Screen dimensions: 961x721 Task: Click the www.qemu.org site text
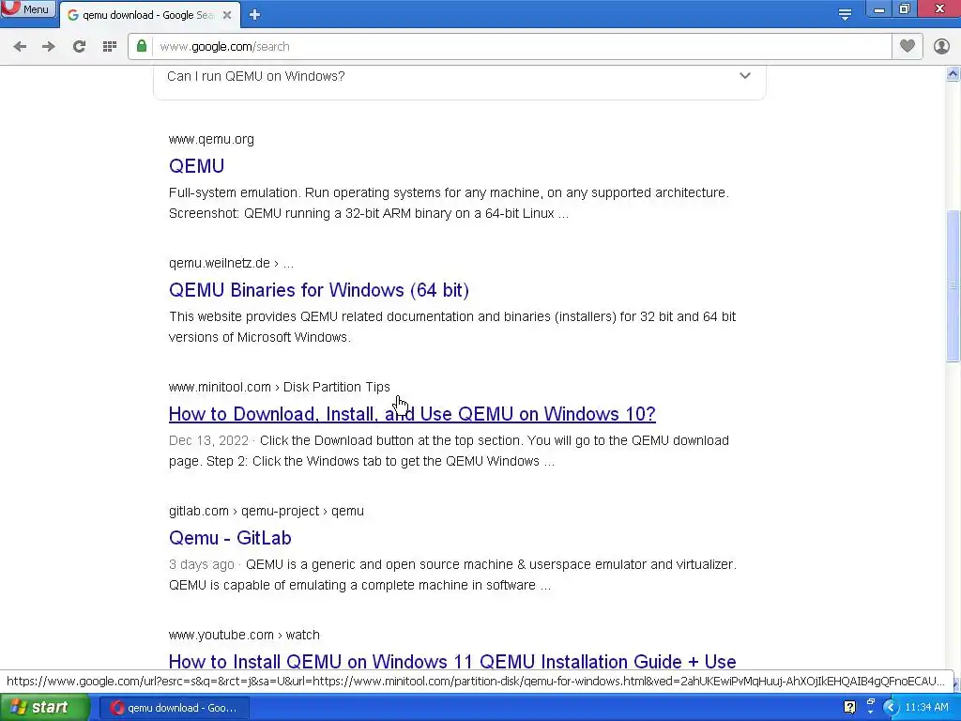click(211, 139)
